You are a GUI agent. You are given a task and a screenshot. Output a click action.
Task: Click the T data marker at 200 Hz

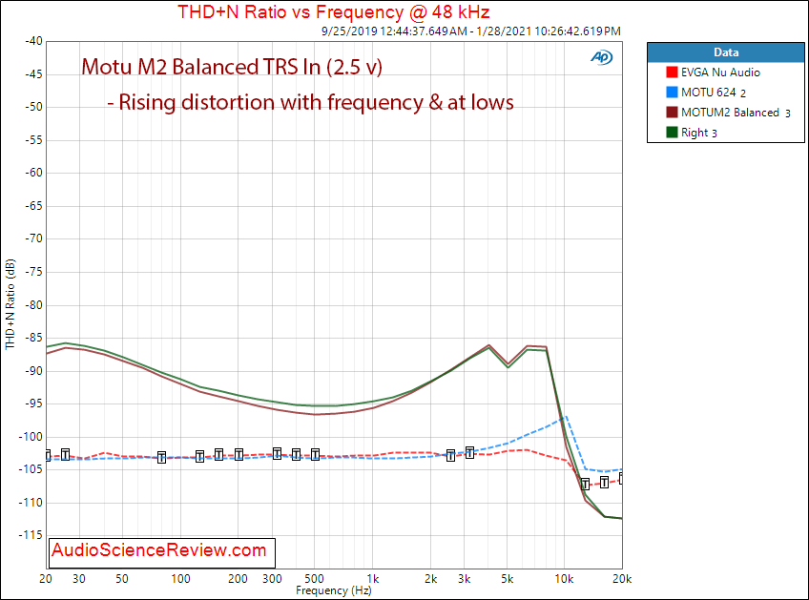[239, 454]
